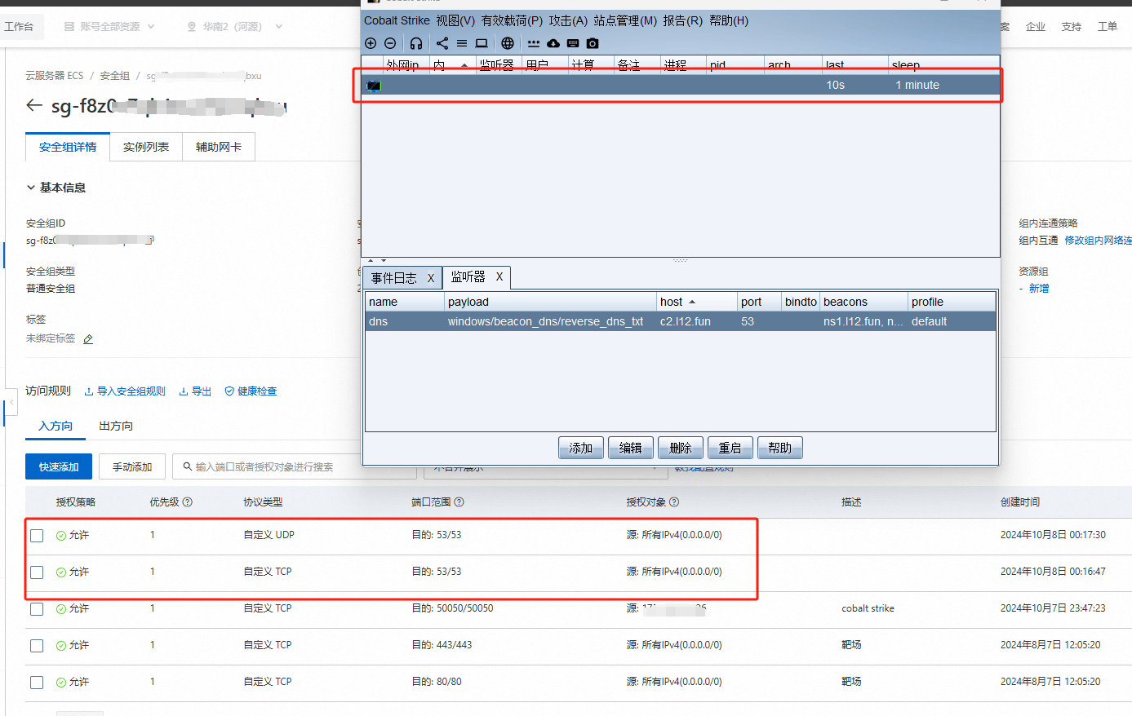Open the 攻击(A) menu
Viewport: 1132px width, 716px height.
(x=568, y=20)
